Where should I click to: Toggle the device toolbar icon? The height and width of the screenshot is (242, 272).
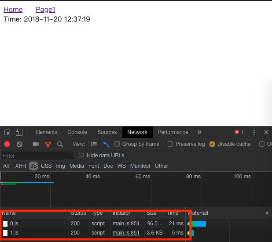point(19,132)
